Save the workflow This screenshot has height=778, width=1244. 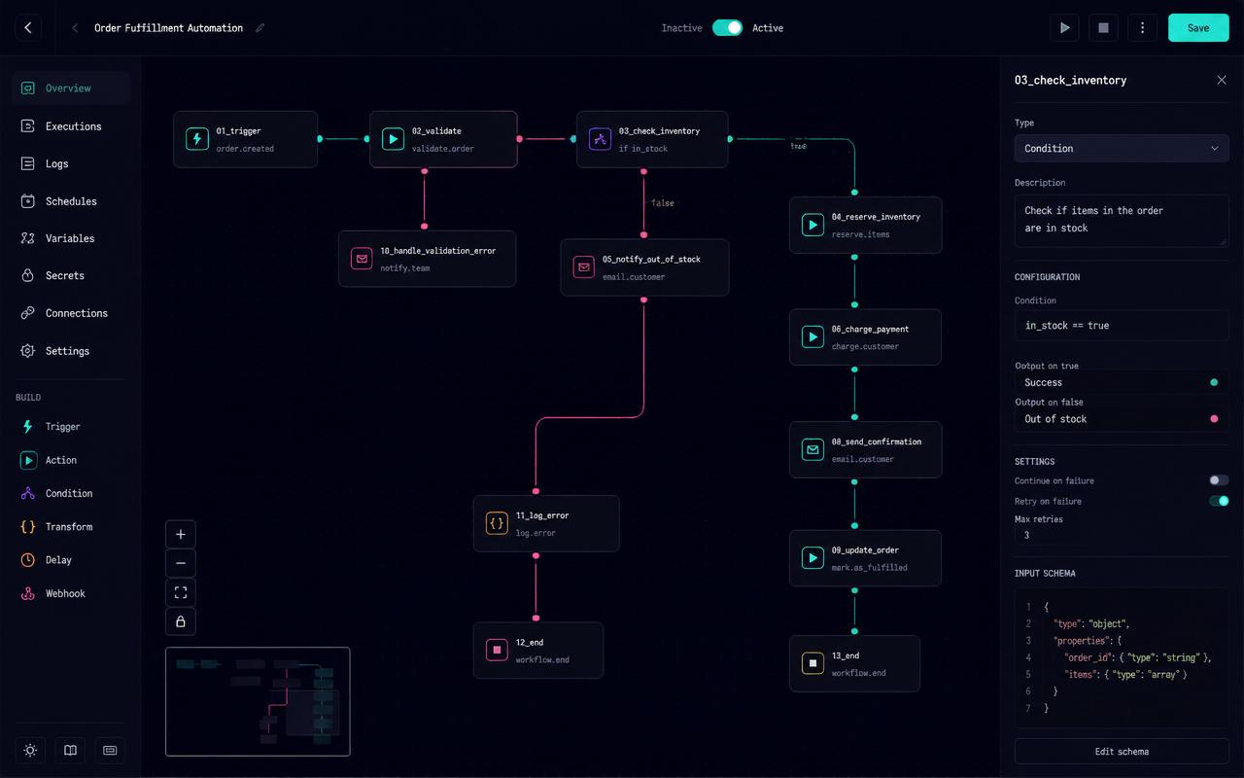pos(1198,28)
